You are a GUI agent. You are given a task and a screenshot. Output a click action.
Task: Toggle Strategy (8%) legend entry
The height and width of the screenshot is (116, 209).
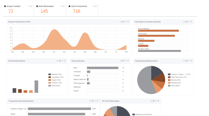[x=174, y=83]
